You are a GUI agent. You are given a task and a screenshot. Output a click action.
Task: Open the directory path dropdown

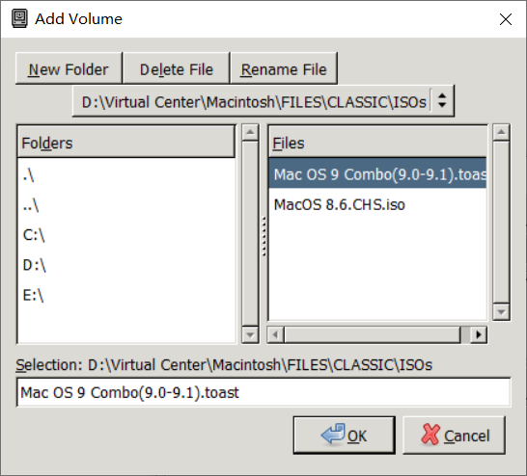click(263, 101)
